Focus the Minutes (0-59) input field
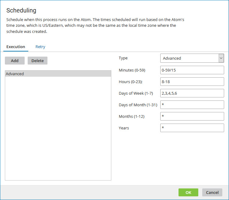This screenshot has height=200, width=229. point(192,70)
